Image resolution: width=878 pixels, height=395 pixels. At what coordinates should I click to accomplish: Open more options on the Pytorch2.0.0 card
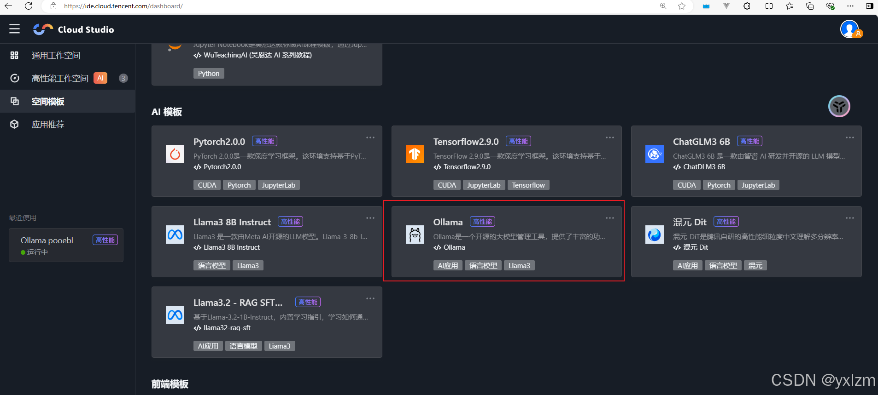point(370,137)
